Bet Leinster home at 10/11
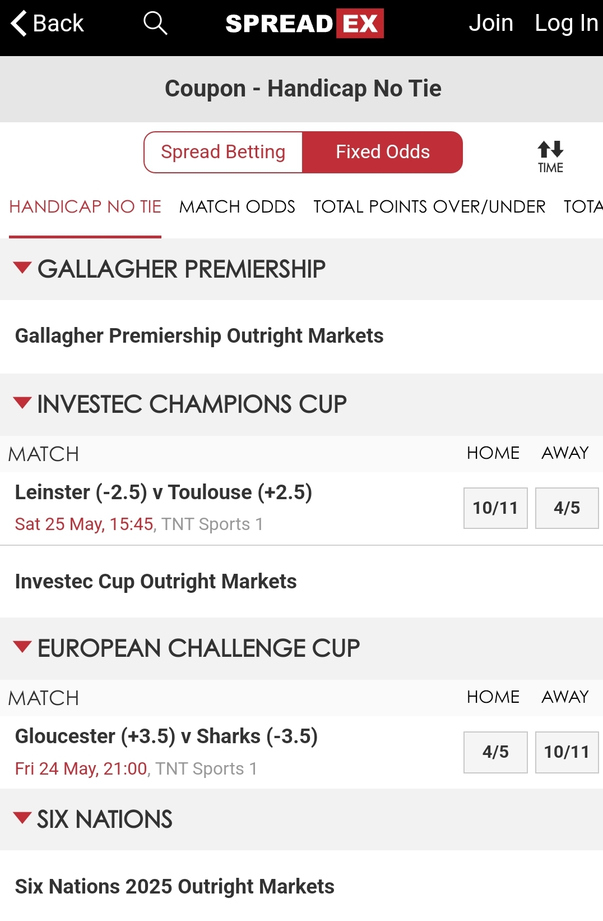 495,508
